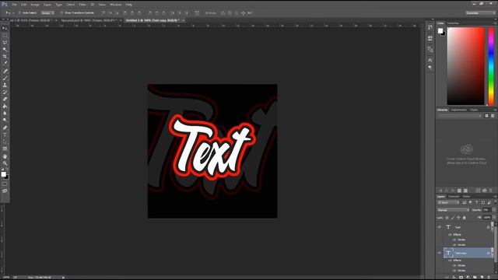
Task: Enable Show Transform Controls checkbox
Action: [x=61, y=13]
